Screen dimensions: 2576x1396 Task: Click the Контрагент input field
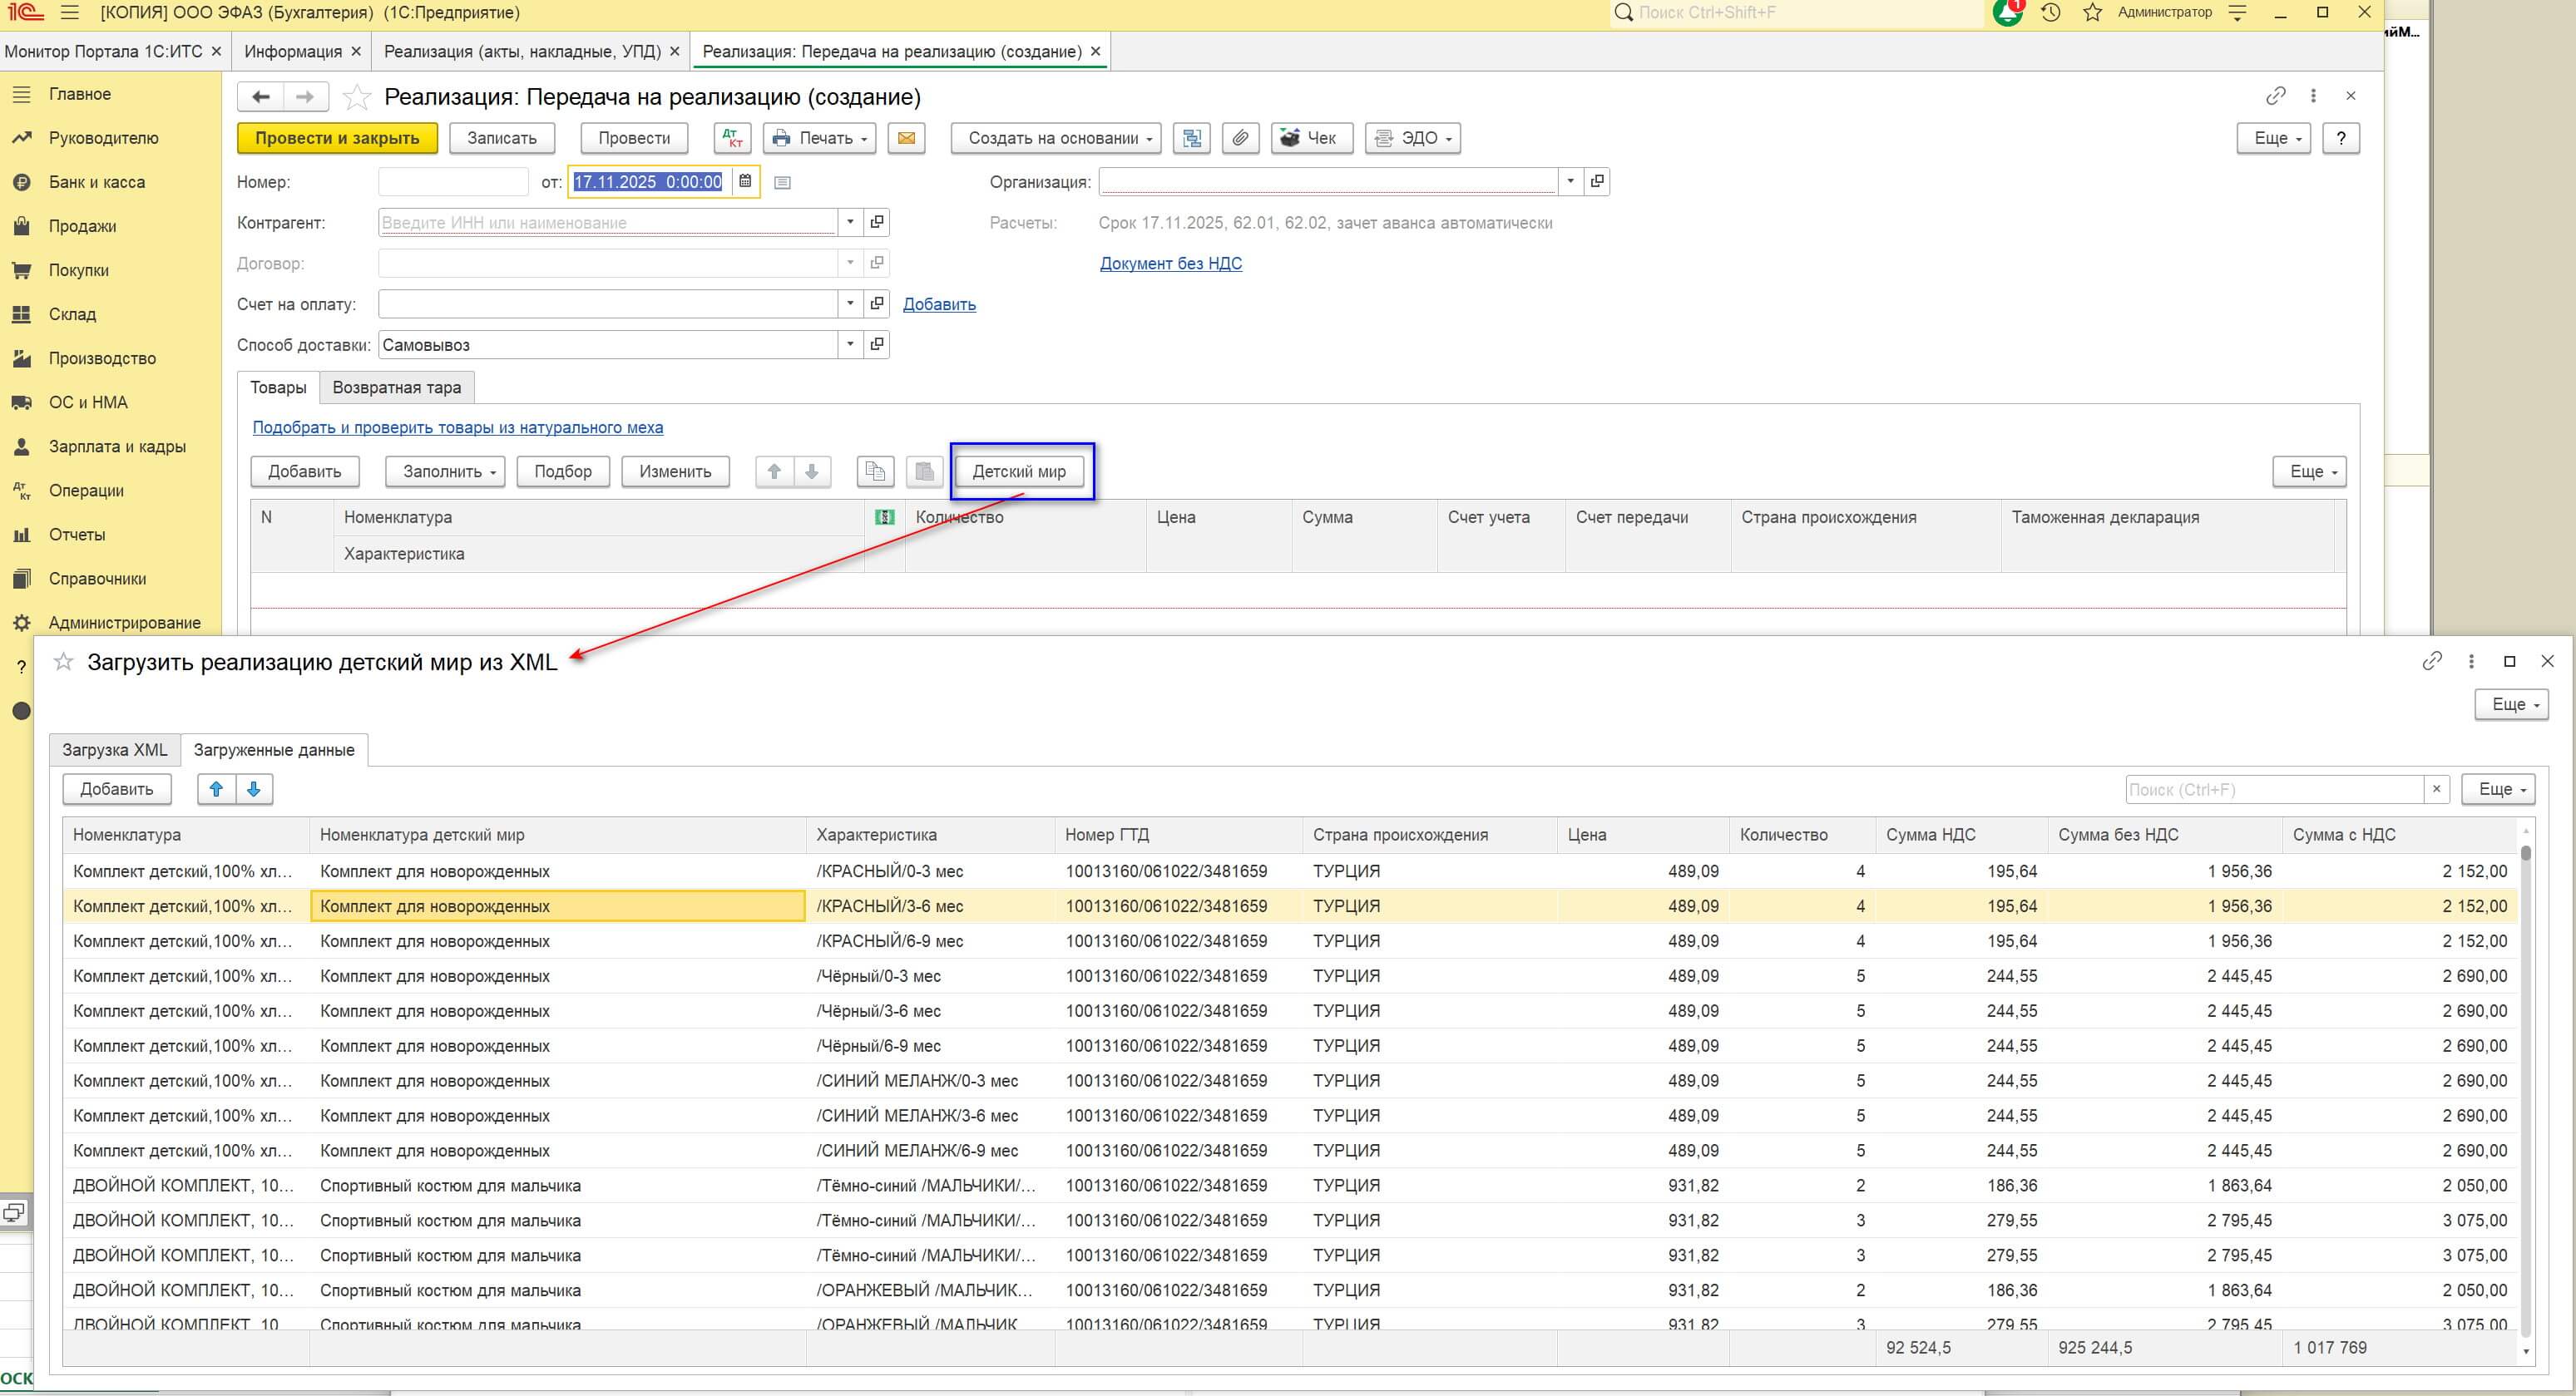click(x=606, y=223)
